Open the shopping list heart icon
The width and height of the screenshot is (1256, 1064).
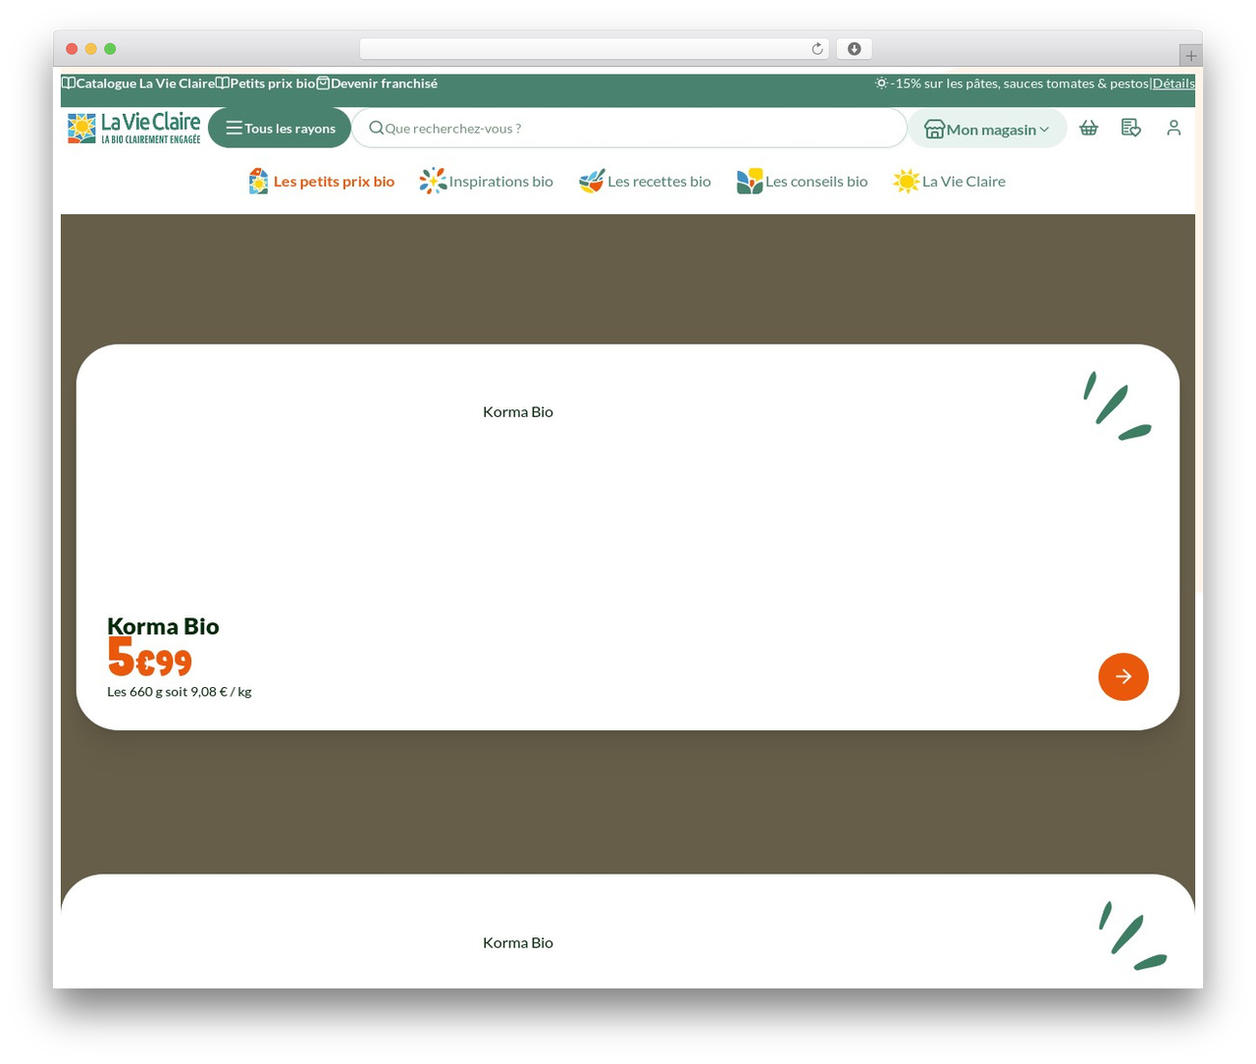pyautogui.click(x=1130, y=128)
